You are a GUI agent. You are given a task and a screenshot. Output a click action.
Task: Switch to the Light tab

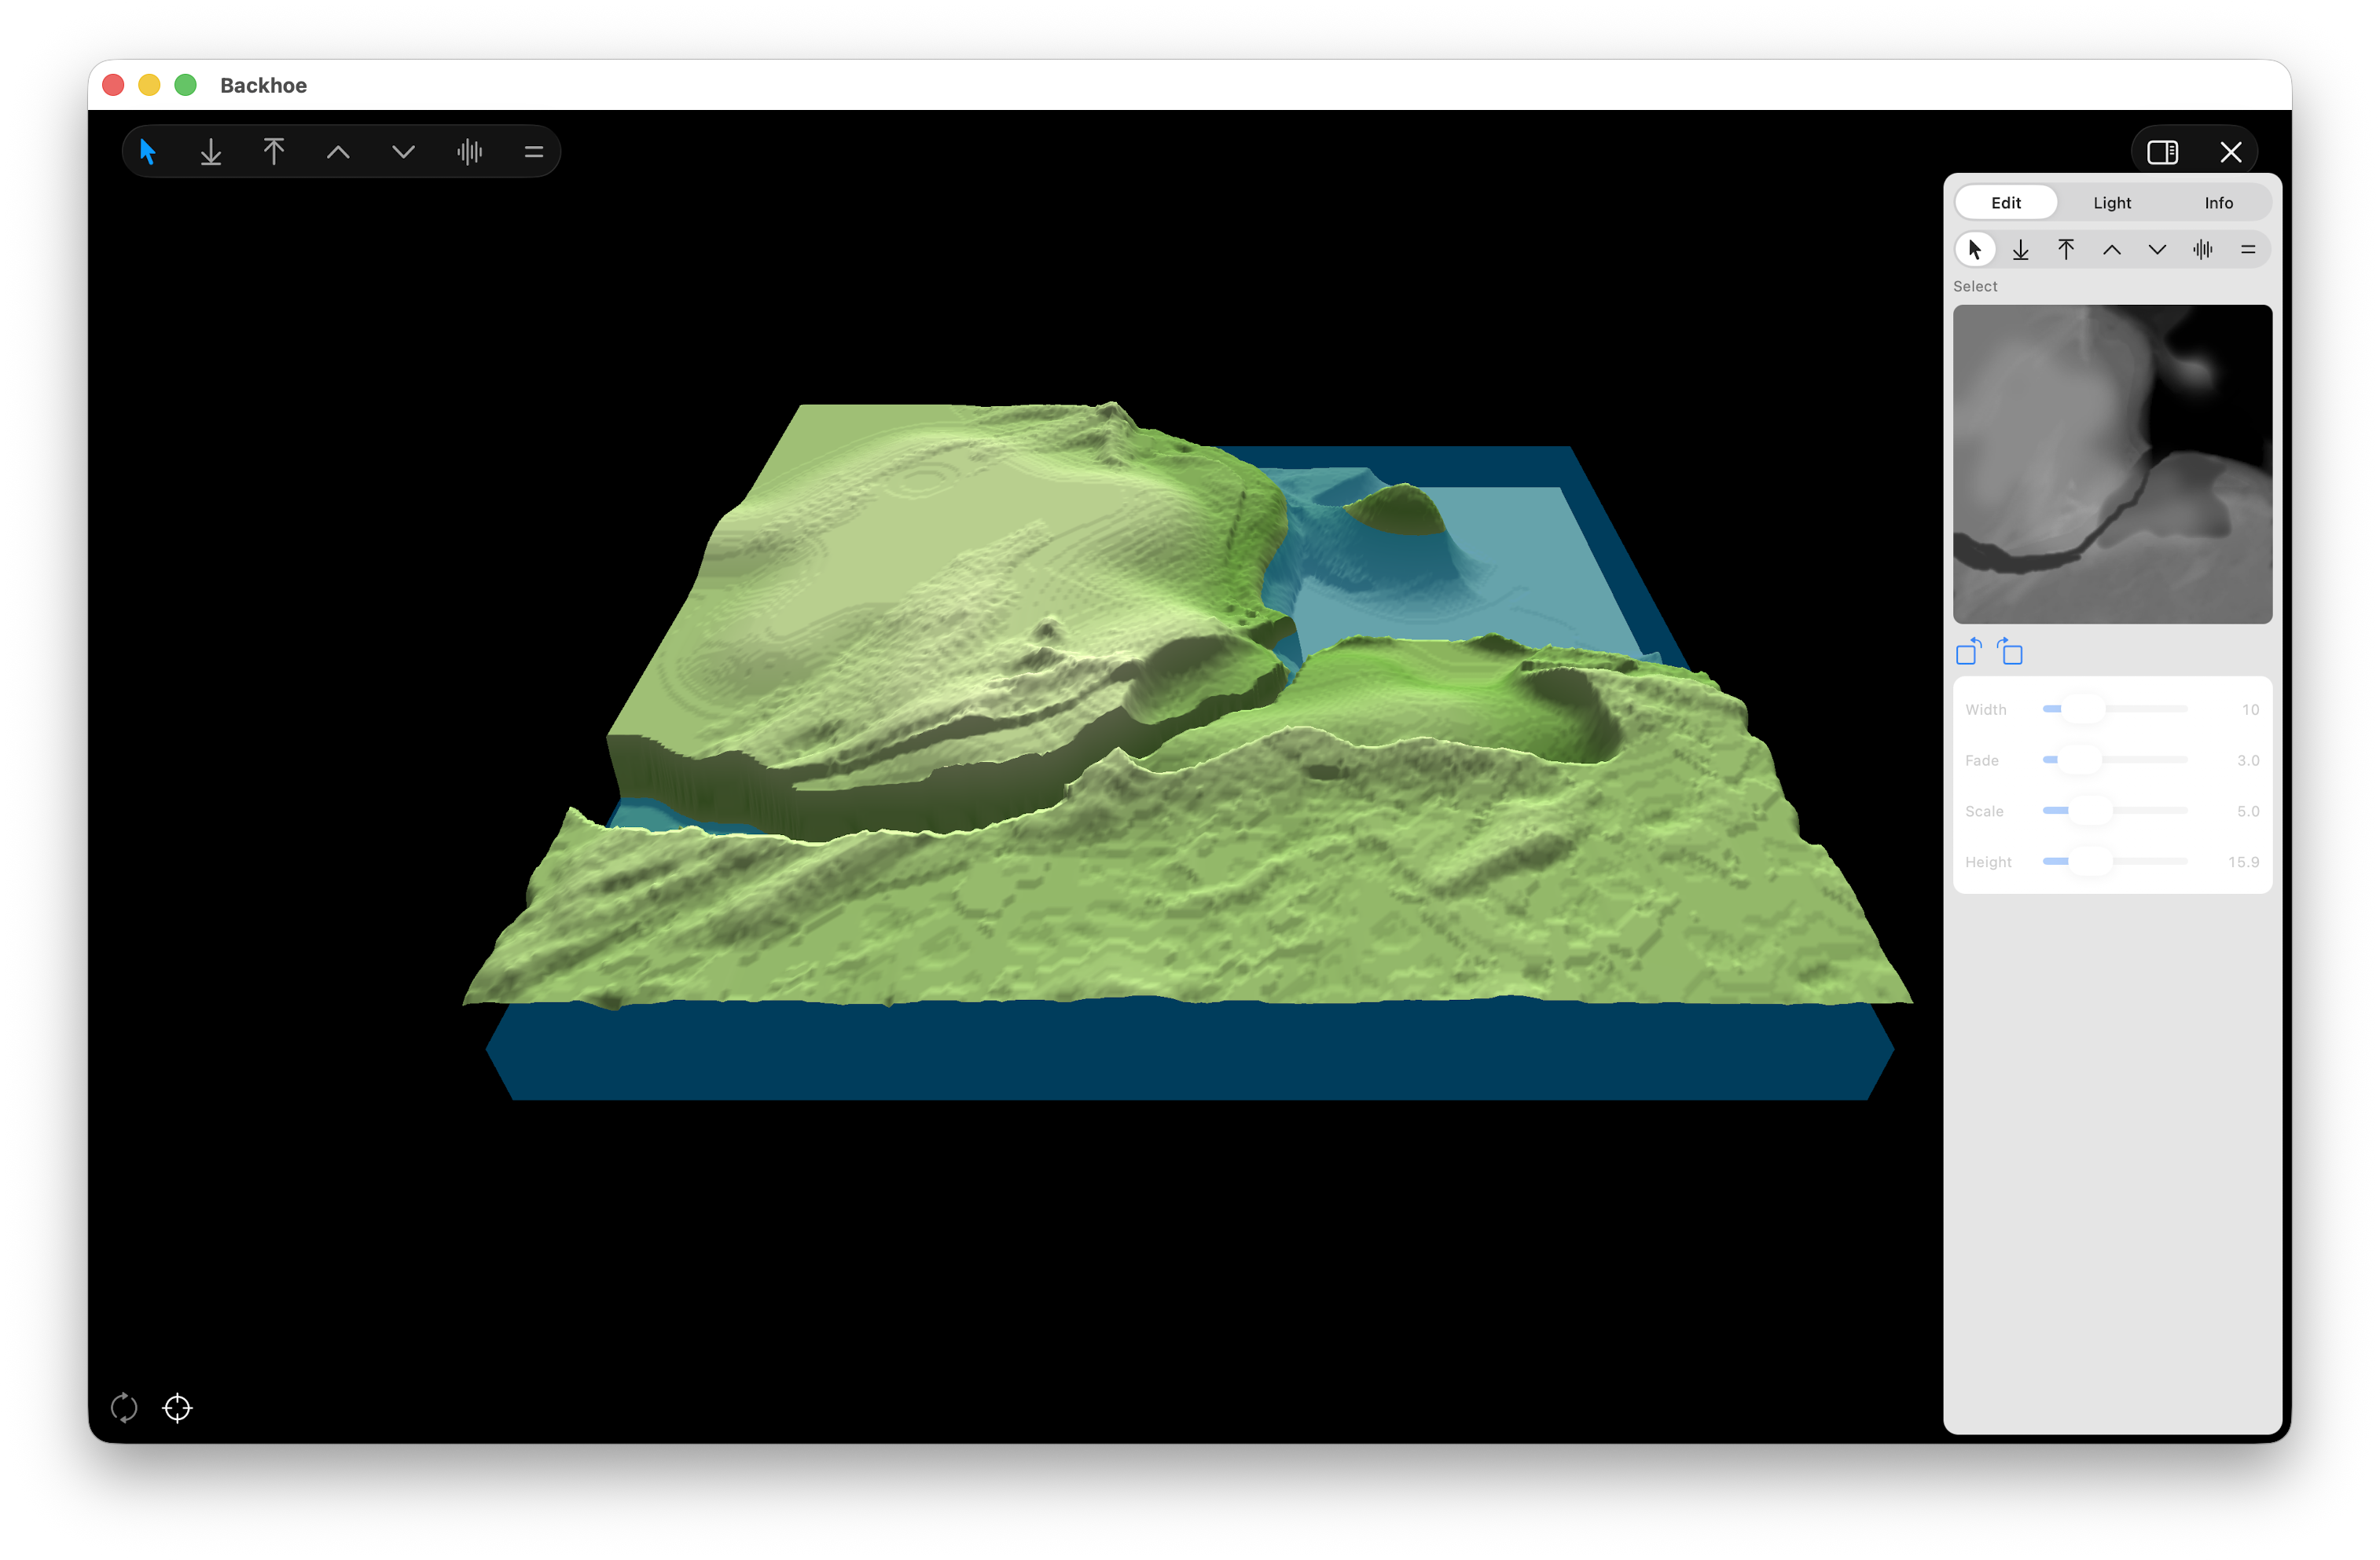click(x=2112, y=203)
